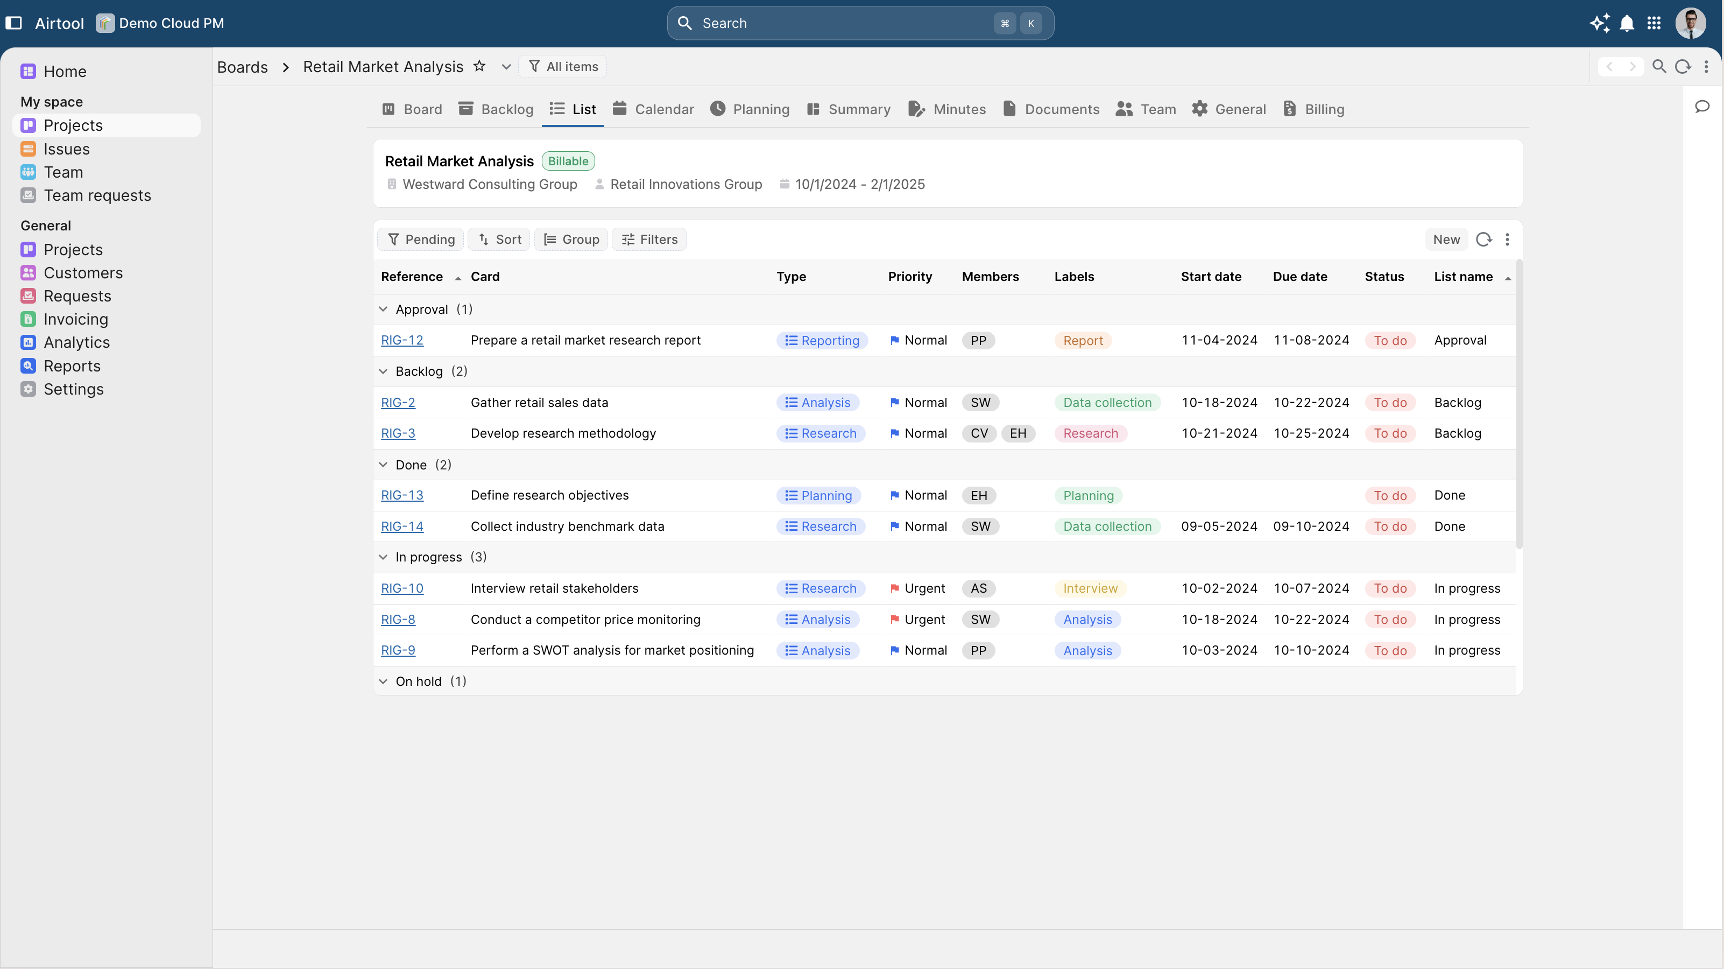Switch to the Minutes tab

947,109
